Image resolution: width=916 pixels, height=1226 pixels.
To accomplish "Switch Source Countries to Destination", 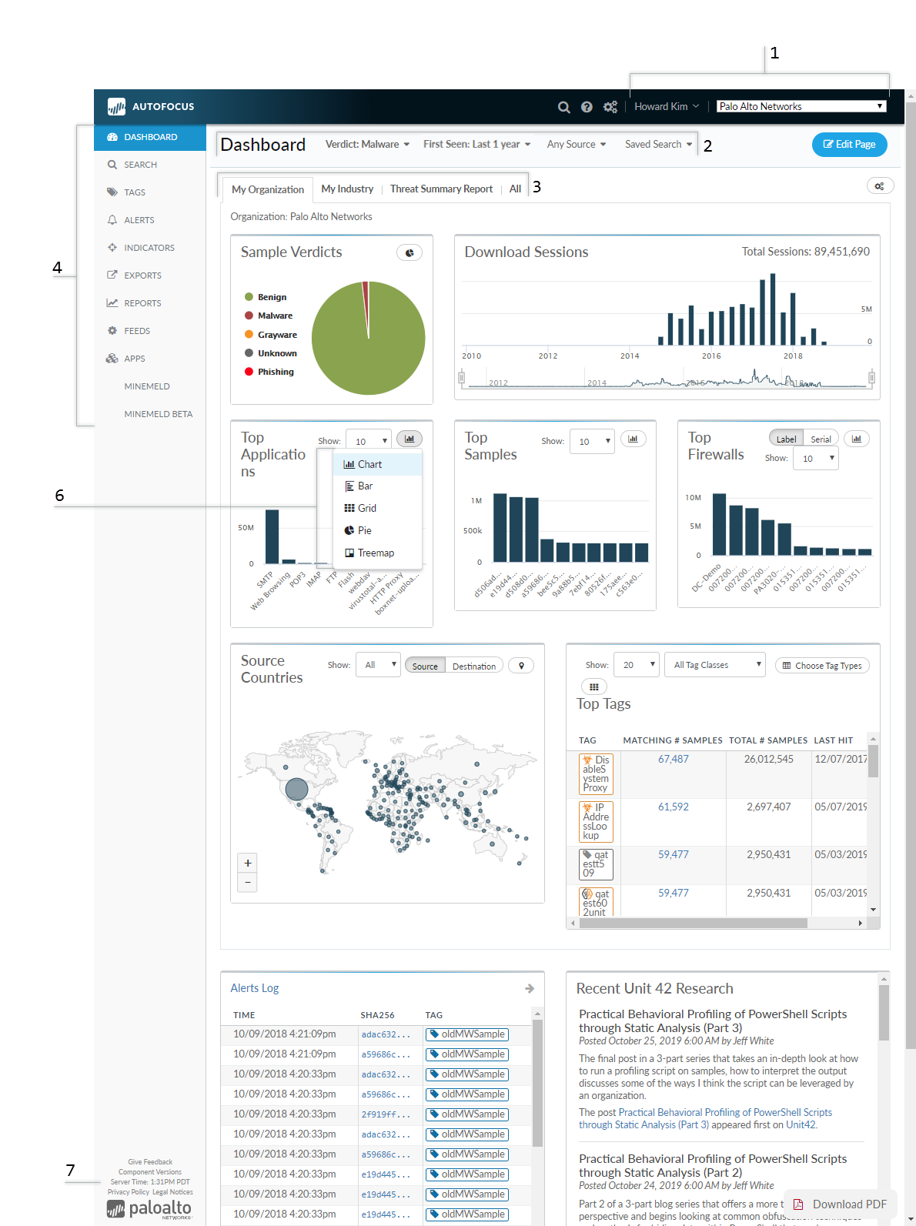I will point(473,666).
